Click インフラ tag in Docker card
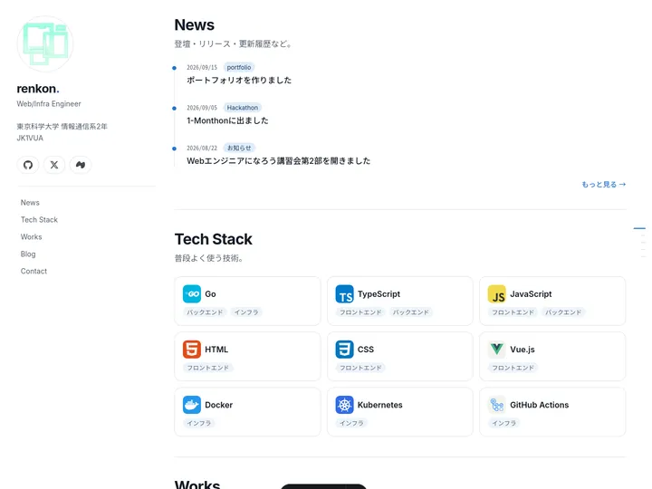The height and width of the screenshot is (489, 652). (x=198, y=423)
